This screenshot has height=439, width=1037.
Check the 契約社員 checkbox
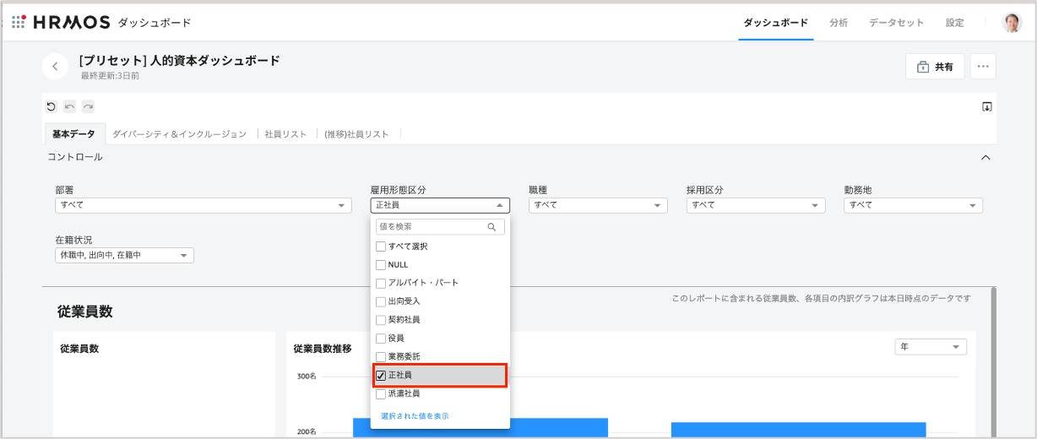pyautogui.click(x=381, y=320)
